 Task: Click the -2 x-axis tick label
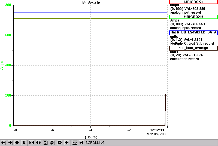129,130
